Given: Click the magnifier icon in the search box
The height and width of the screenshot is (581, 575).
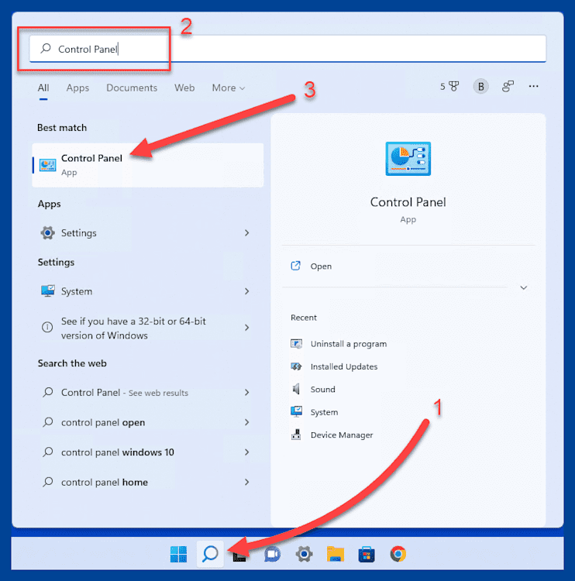Looking at the screenshot, I should [46, 49].
